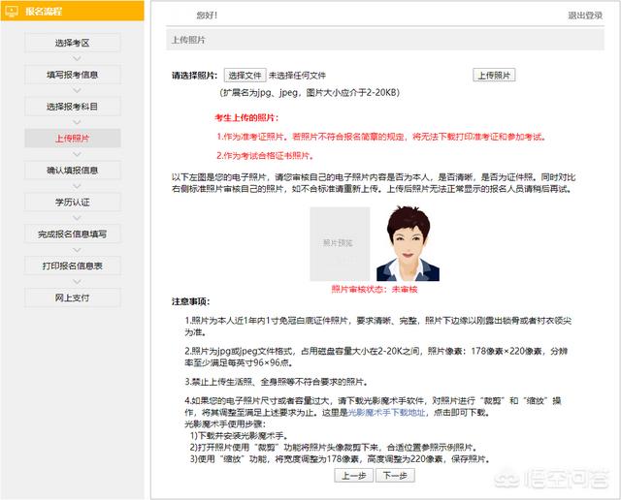The width and height of the screenshot is (621, 500).
Task: Go to the 选择报考科目 step
Action: (73, 107)
